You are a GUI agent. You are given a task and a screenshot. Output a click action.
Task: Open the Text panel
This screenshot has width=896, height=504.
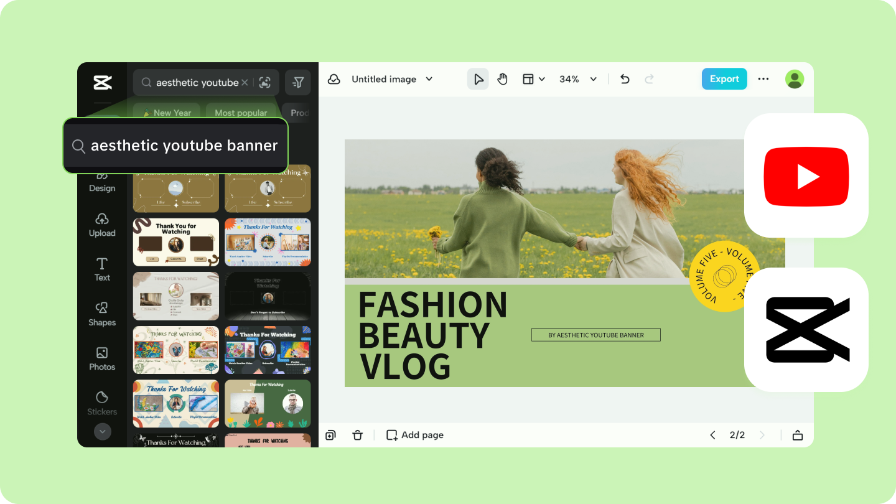(x=102, y=270)
